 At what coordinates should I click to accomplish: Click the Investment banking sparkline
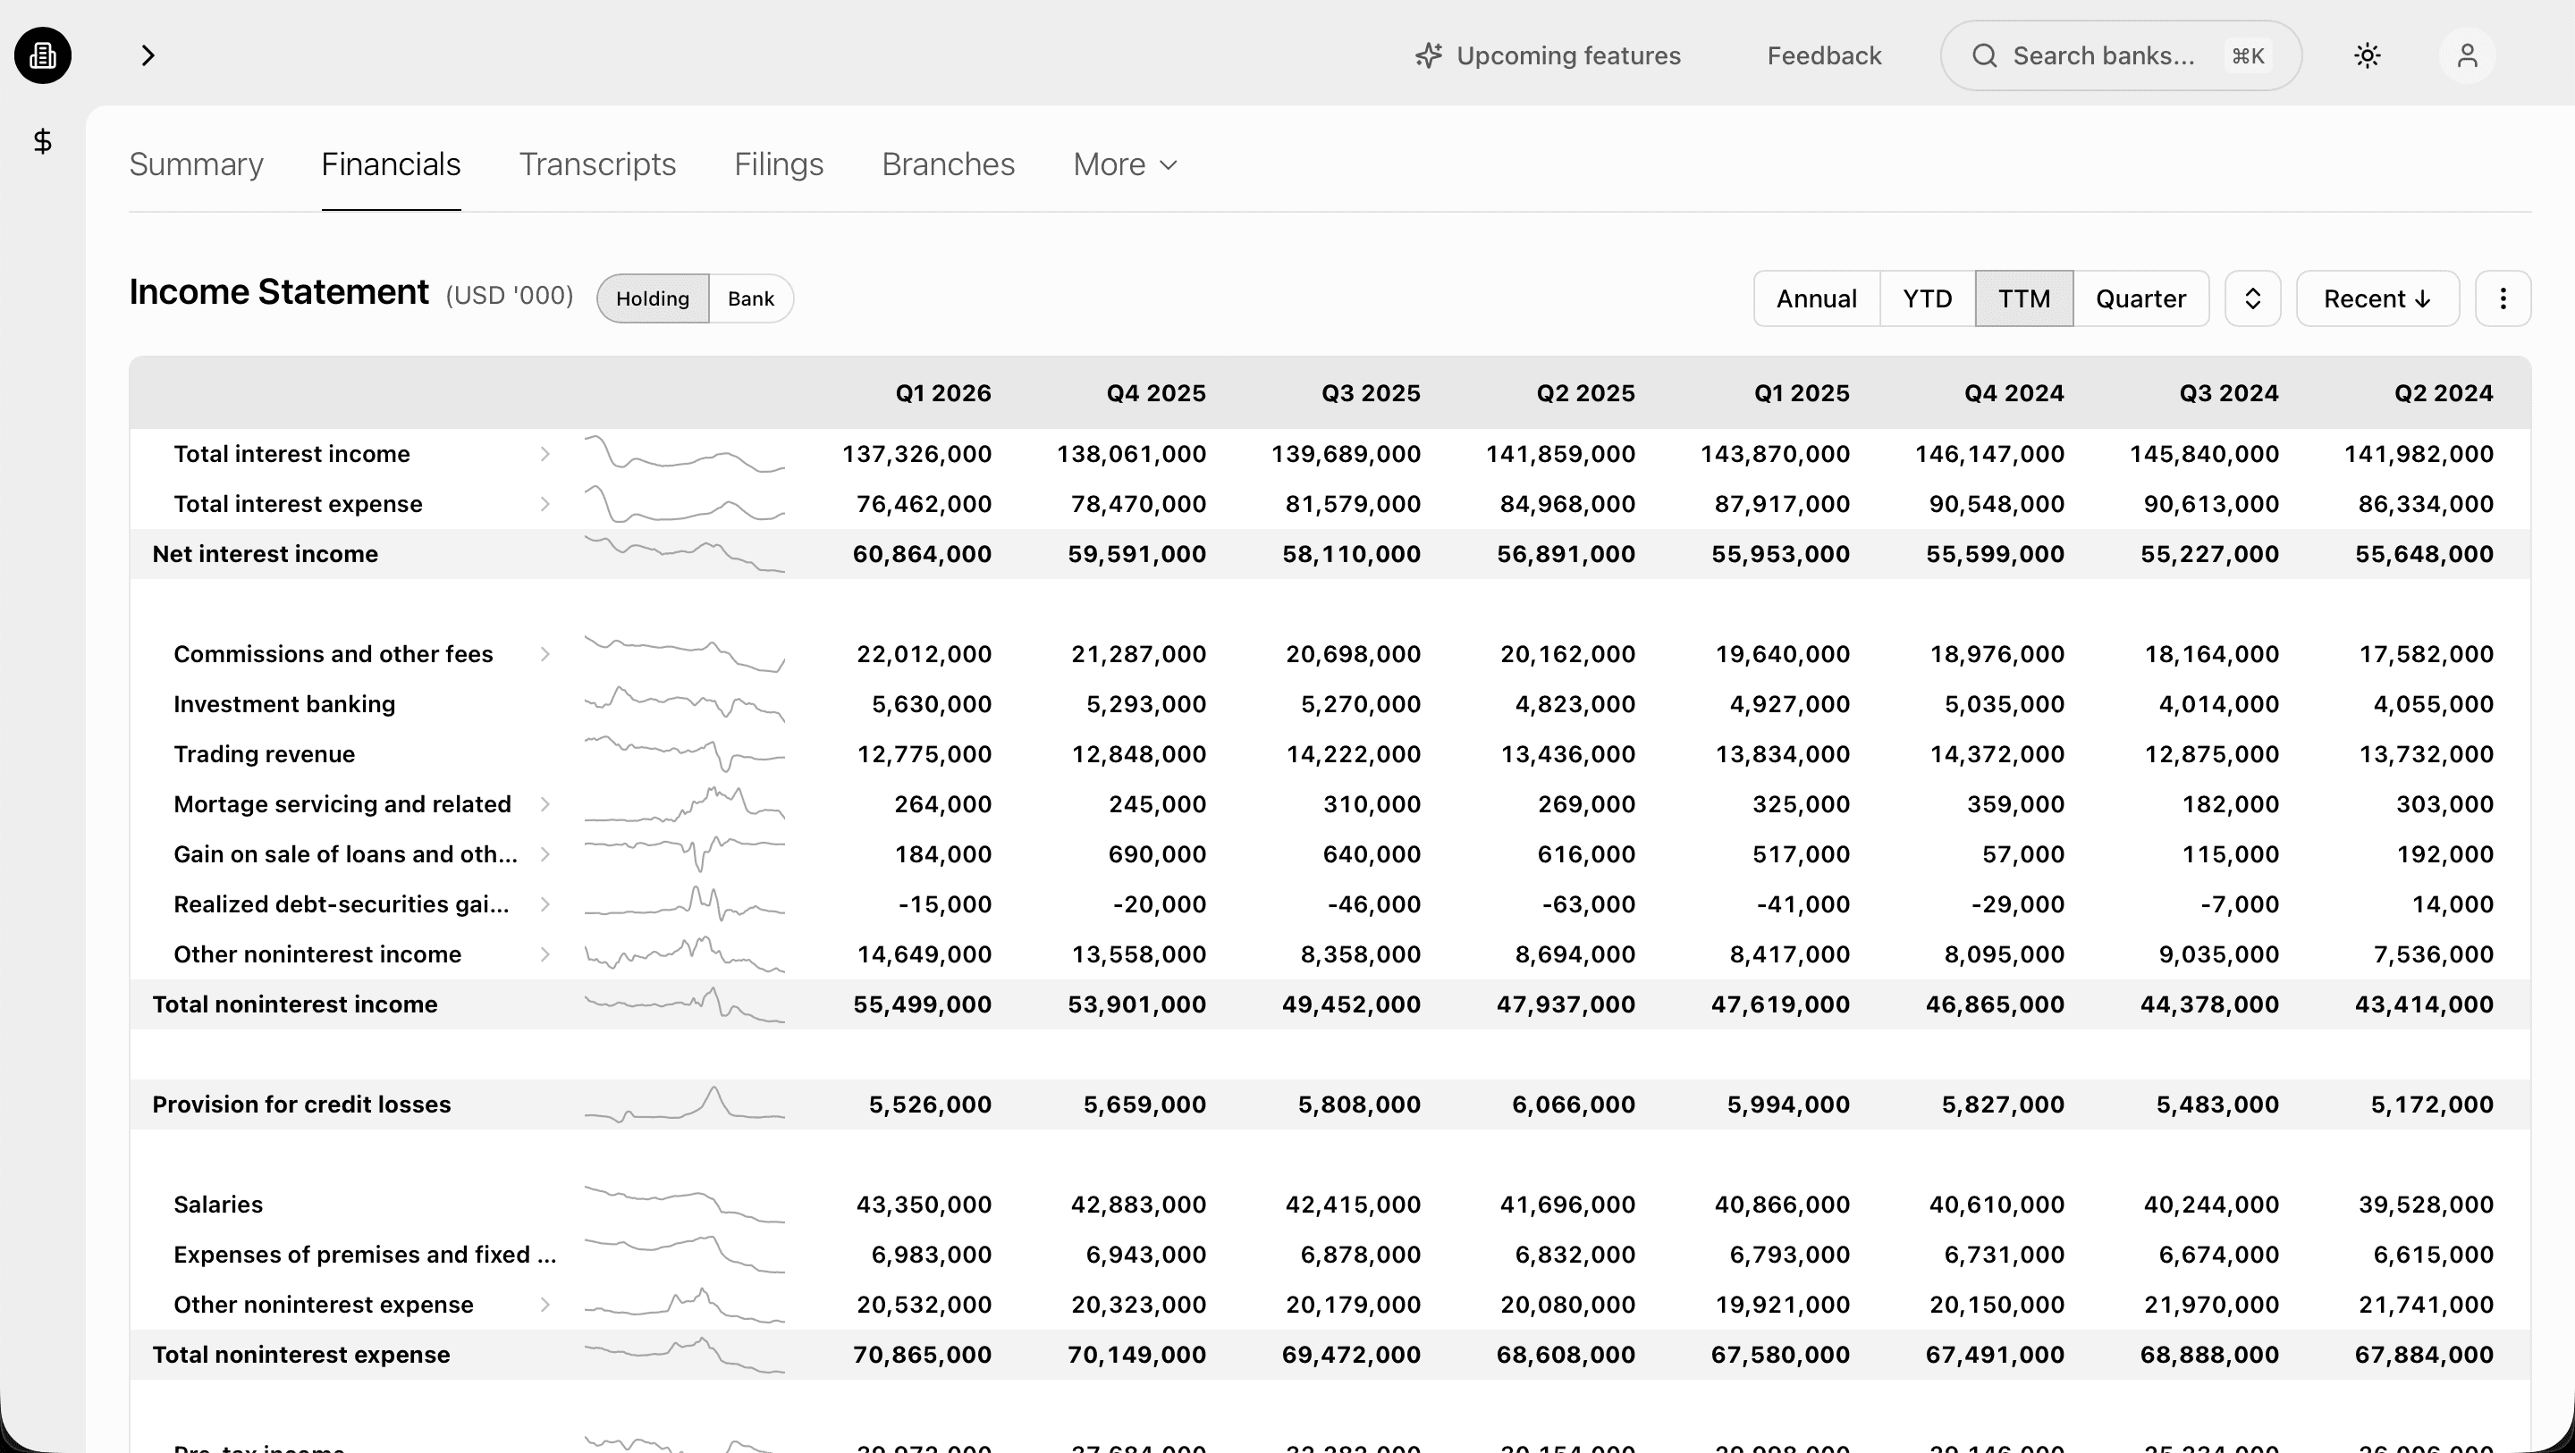click(685, 703)
